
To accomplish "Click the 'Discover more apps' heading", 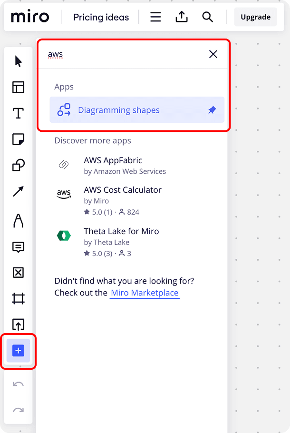I will 92,140.
